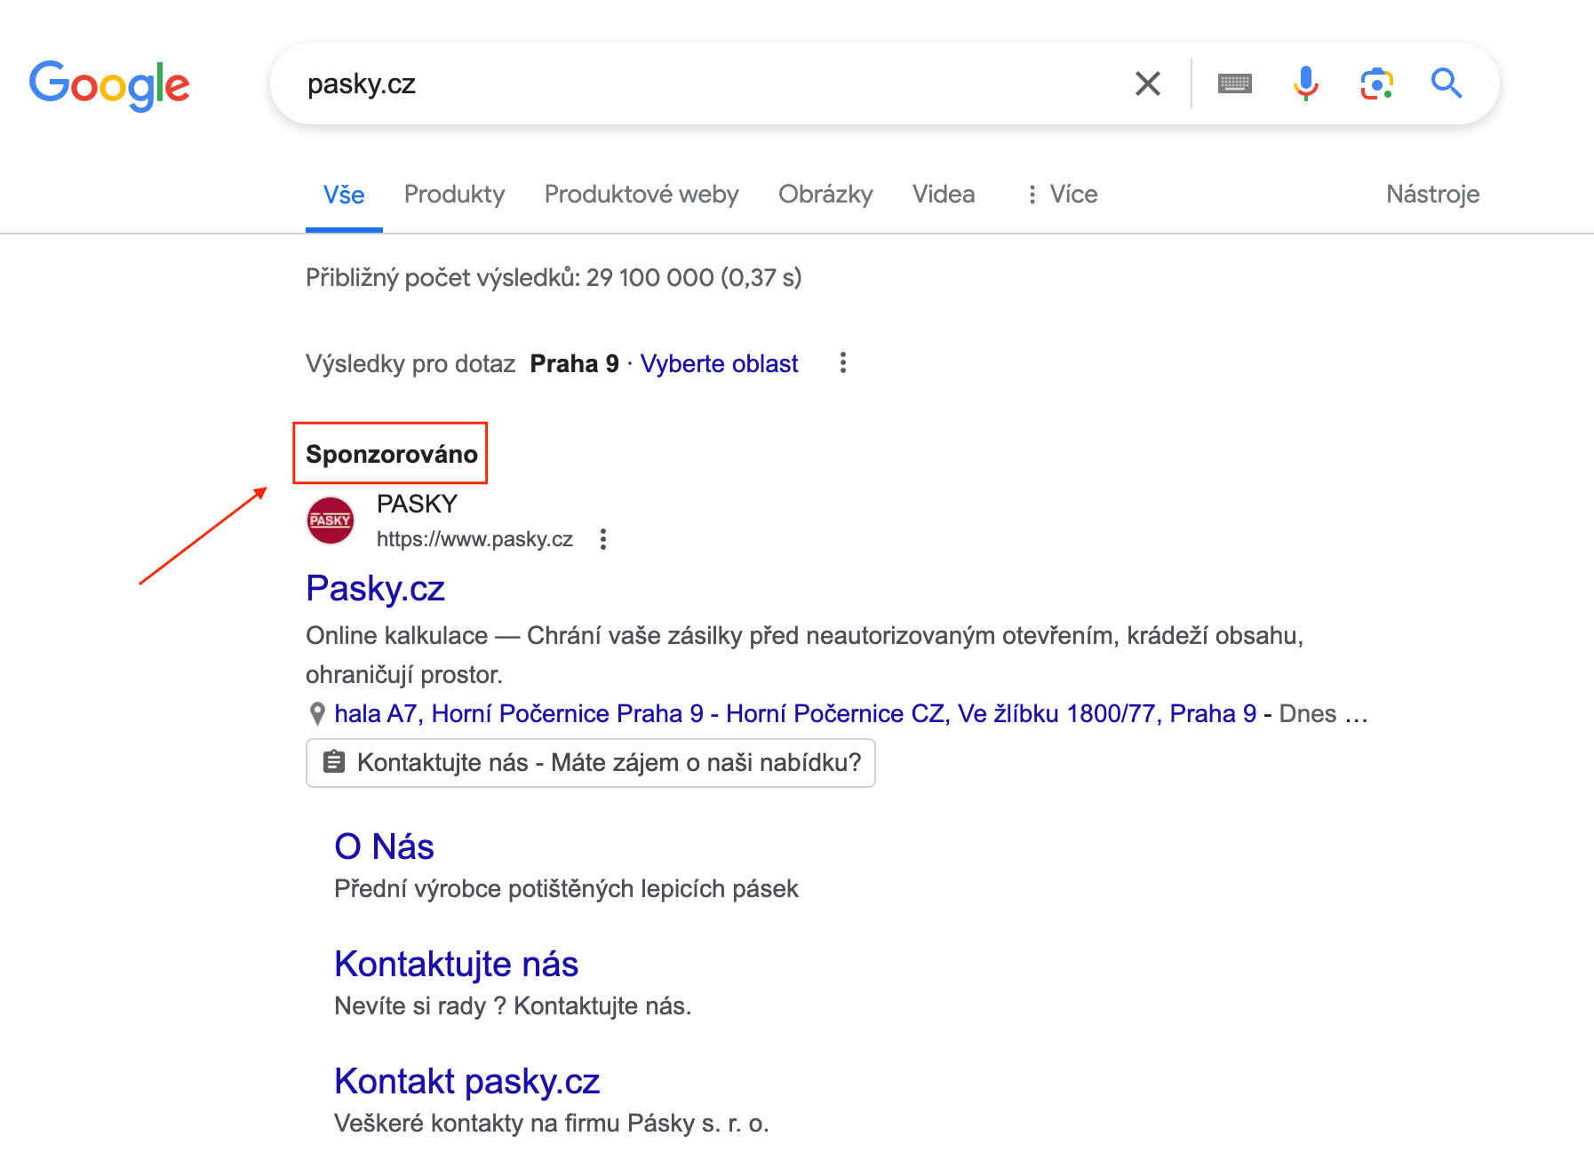Open Nástroje search tools
Image resolution: width=1594 pixels, height=1160 pixels.
click(x=1432, y=195)
